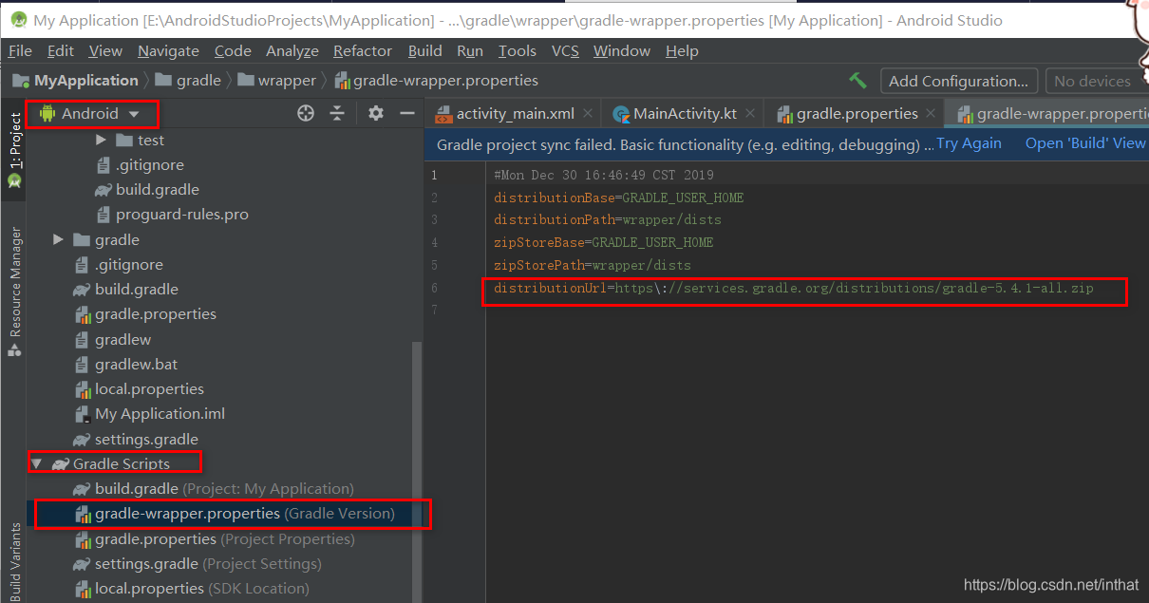The height and width of the screenshot is (603, 1149).
Task: Click Add Configuration button
Action: 959,81
